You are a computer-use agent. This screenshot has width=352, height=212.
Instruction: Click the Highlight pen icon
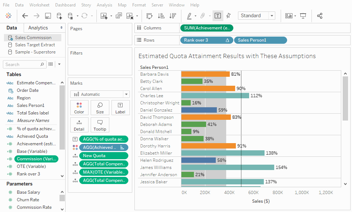click(189, 16)
